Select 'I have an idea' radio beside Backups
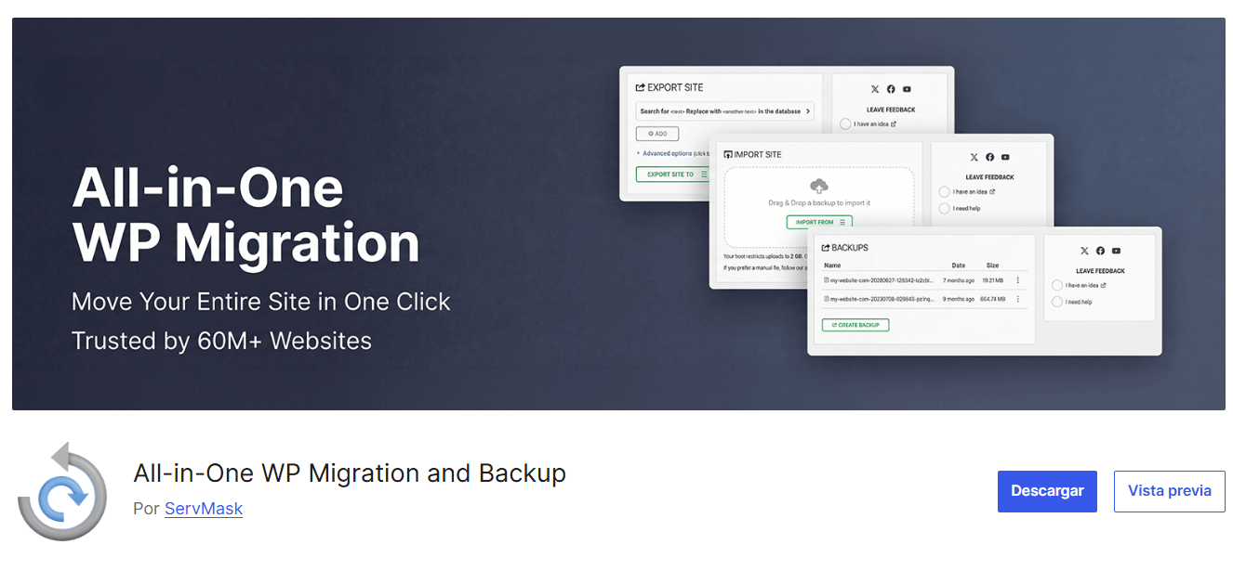The image size is (1233, 570). click(1057, 285)
